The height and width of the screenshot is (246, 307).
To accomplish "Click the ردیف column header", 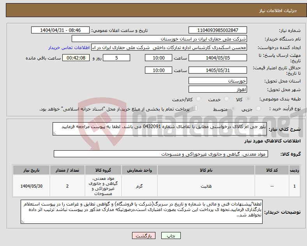I will tap(295, 170).
